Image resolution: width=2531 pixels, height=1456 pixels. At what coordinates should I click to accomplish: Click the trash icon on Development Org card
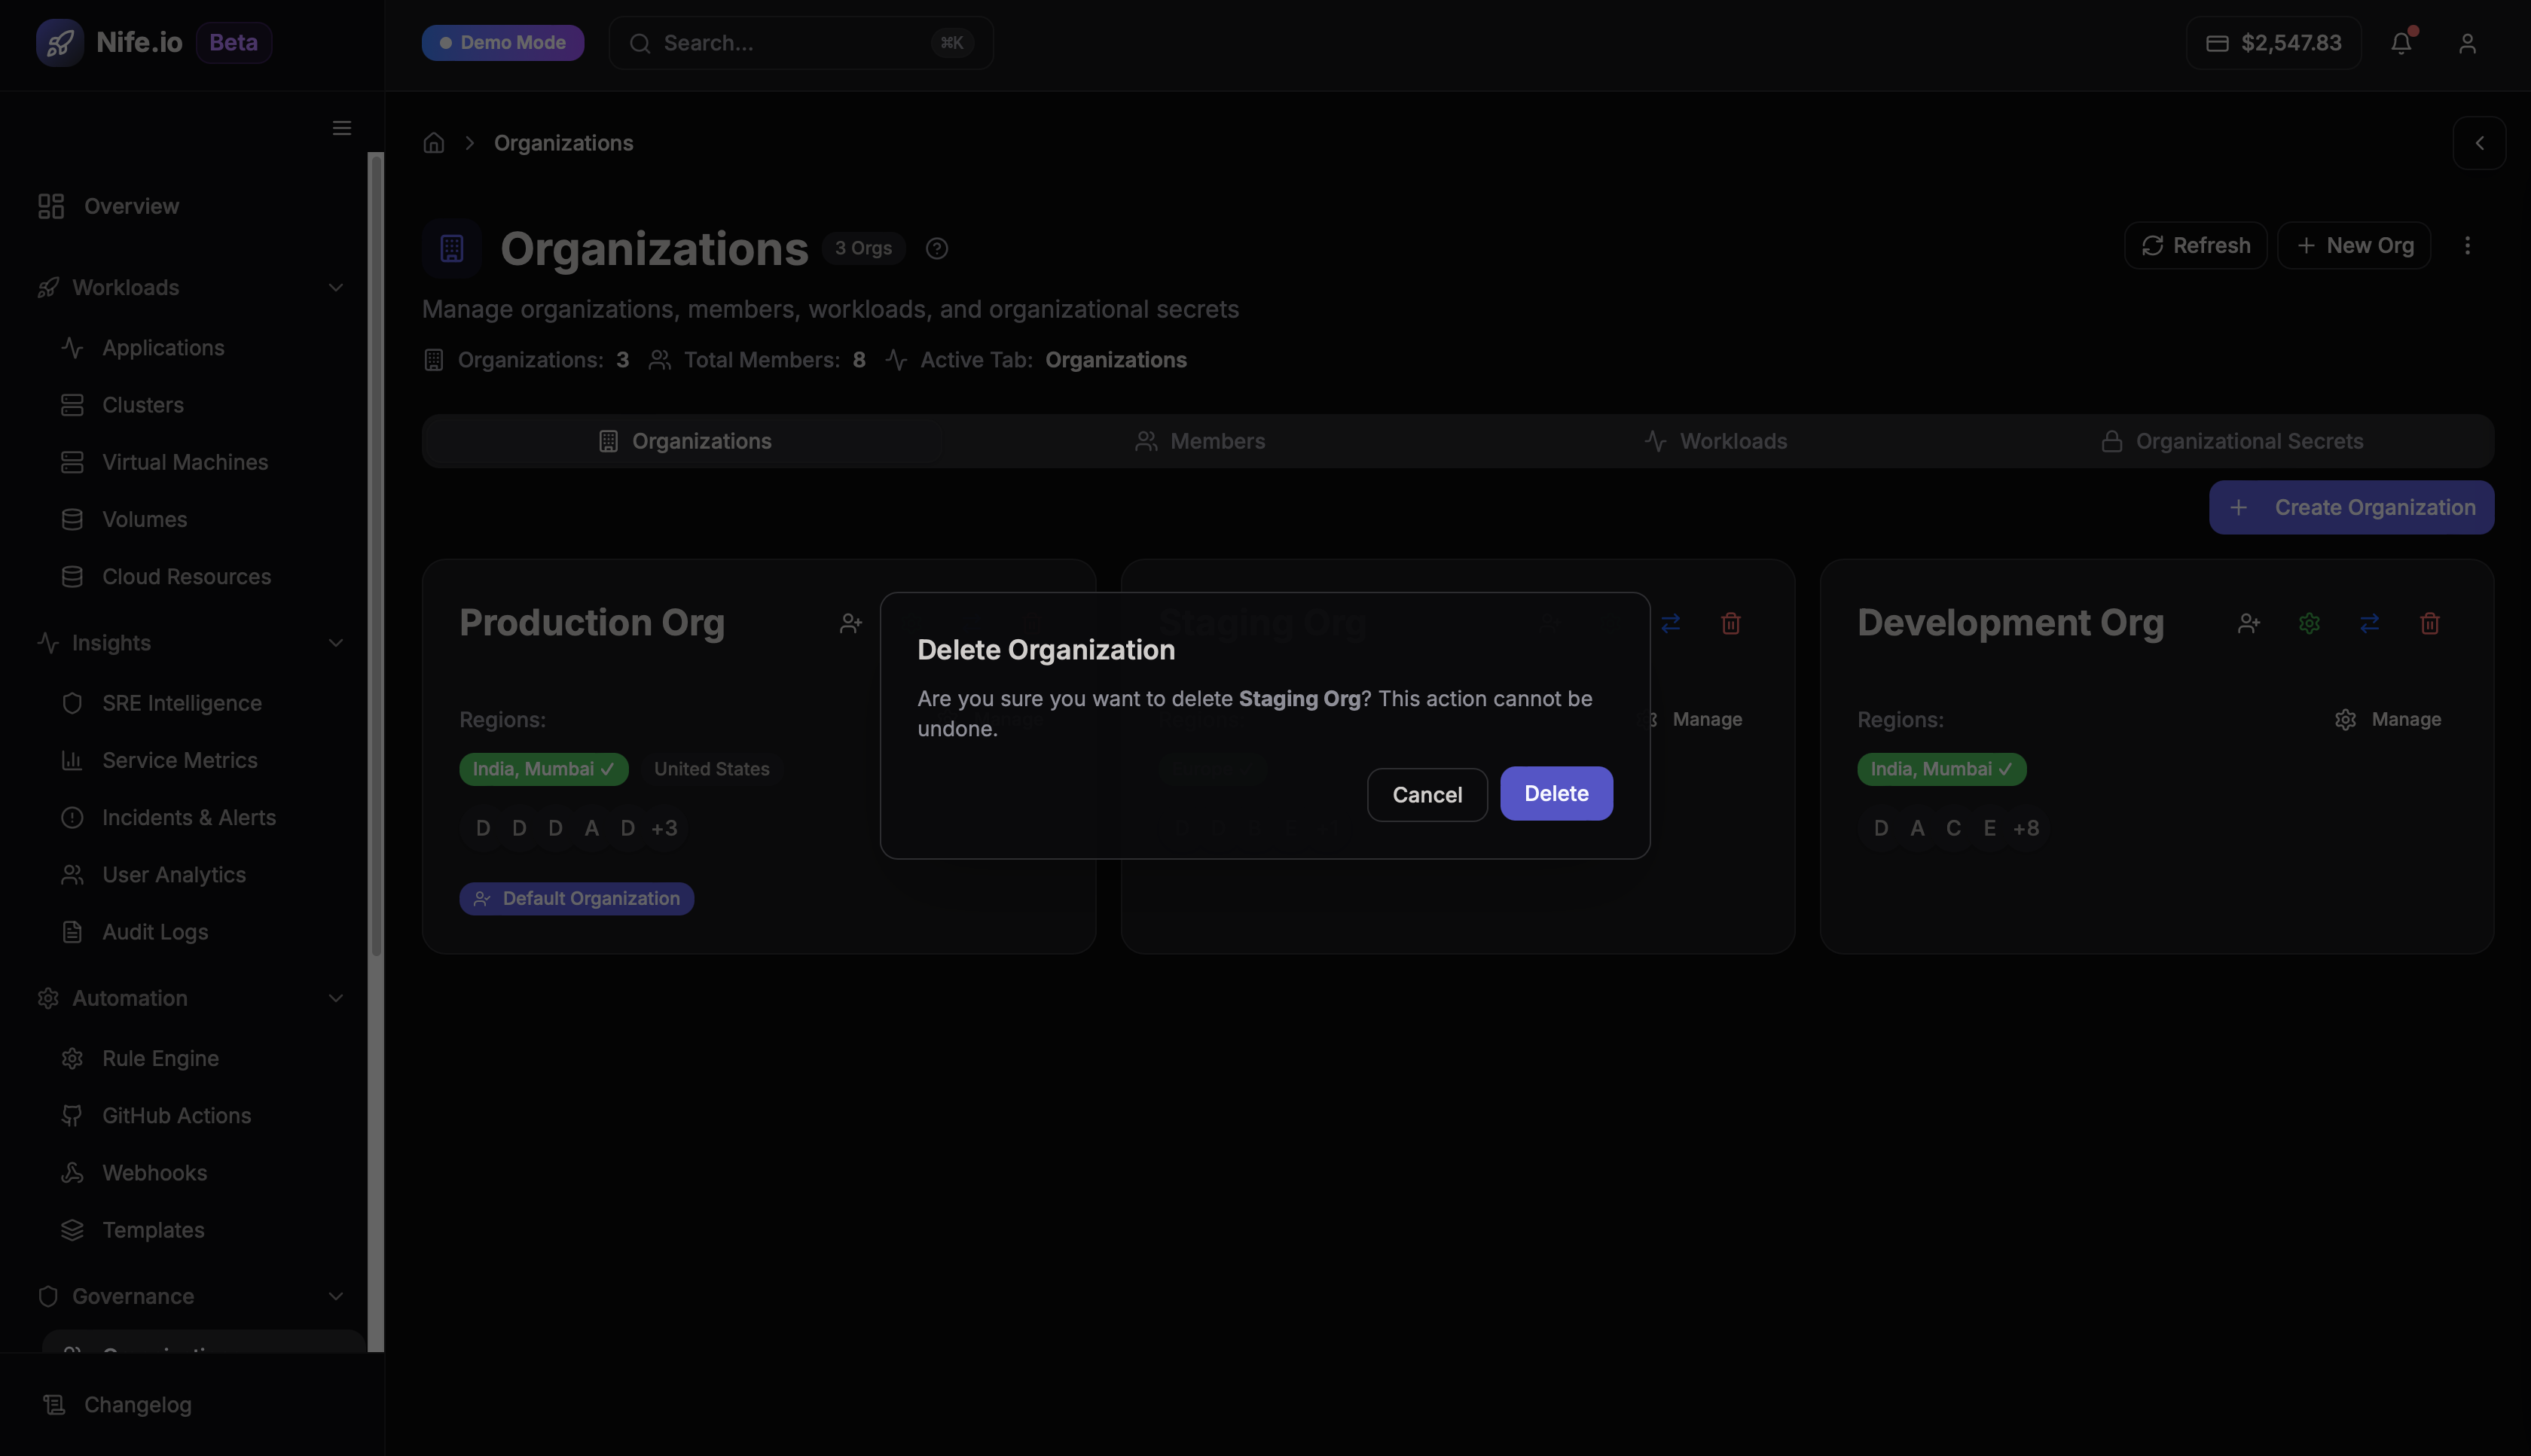click(2430, 623)
